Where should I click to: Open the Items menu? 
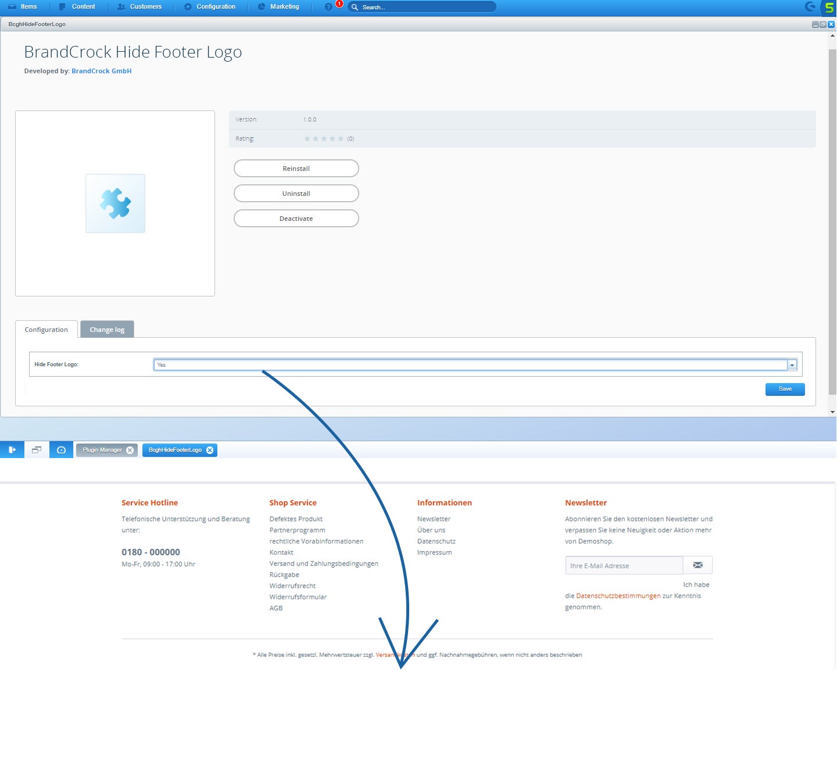coord(23,7)
